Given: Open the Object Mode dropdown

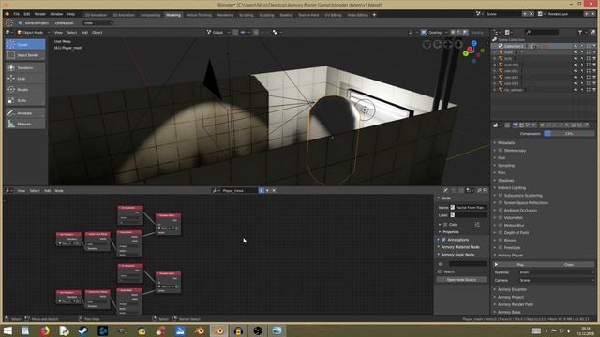Looking at the screenshot, I should coord(34,33).
